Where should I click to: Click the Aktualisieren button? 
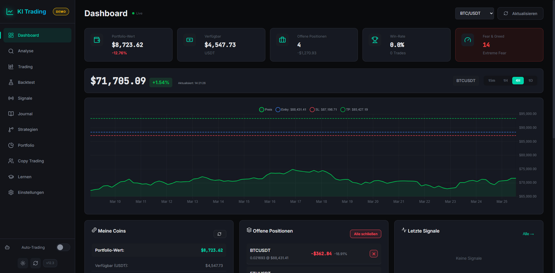click(x=520, y=14)
